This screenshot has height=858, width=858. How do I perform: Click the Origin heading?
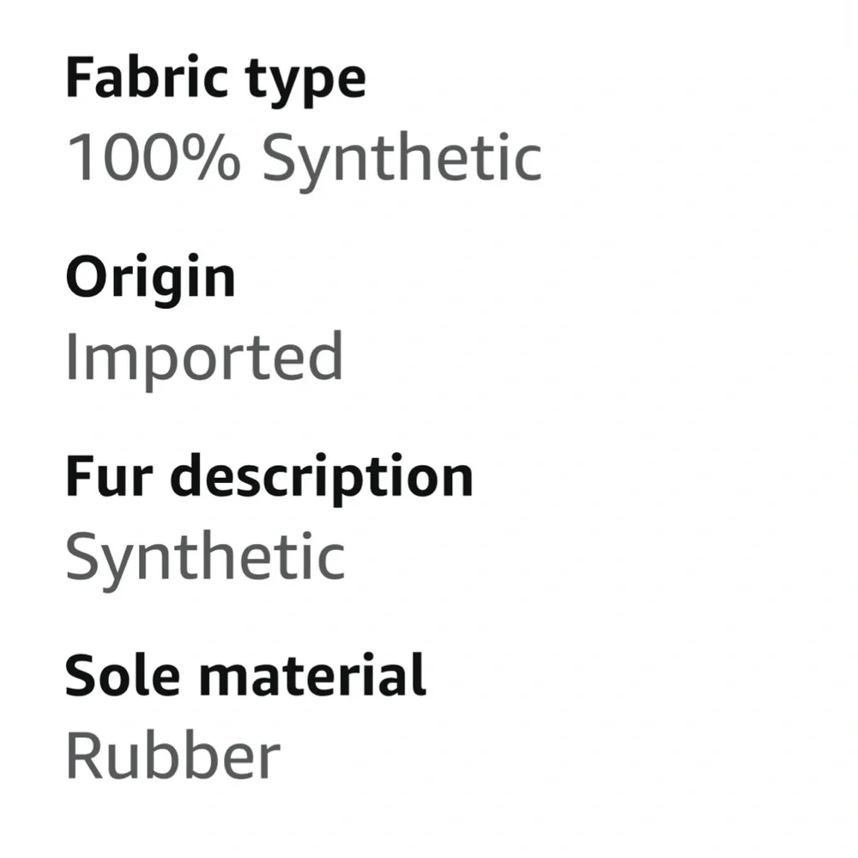coord(150,279)
